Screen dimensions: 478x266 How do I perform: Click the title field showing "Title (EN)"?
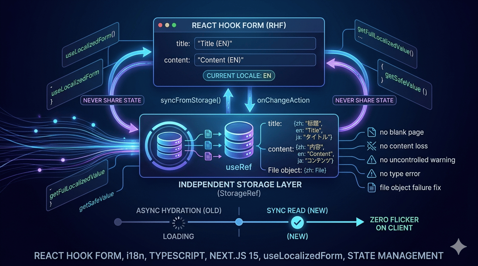click(x=255, y=43)
